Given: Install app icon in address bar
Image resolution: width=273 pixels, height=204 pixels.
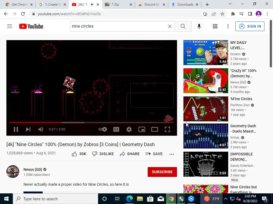Looking at the screenshot, I should click(205, 14).
